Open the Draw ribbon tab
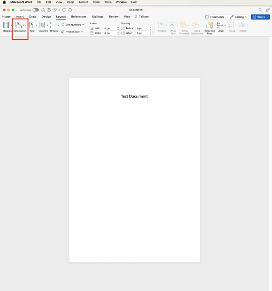The width and height of the screenshot is (272, 291). pos(32,16)
